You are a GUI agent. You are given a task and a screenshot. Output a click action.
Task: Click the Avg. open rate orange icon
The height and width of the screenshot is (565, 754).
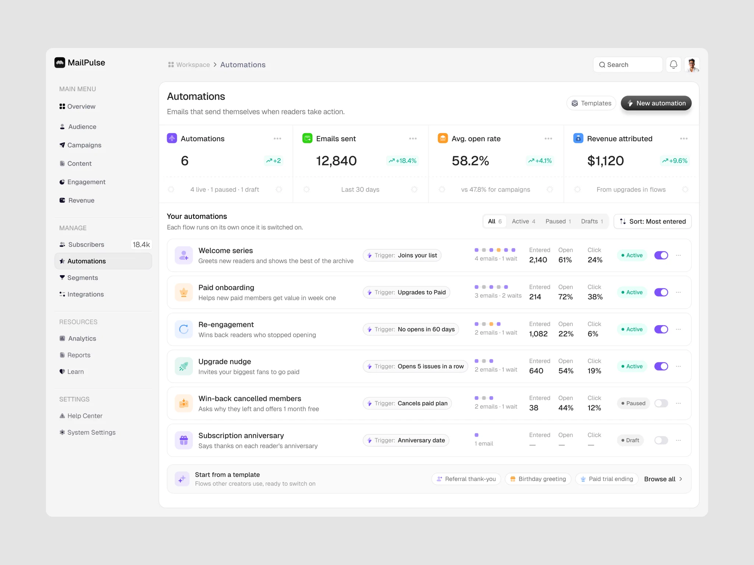click(x=443, y=138)
